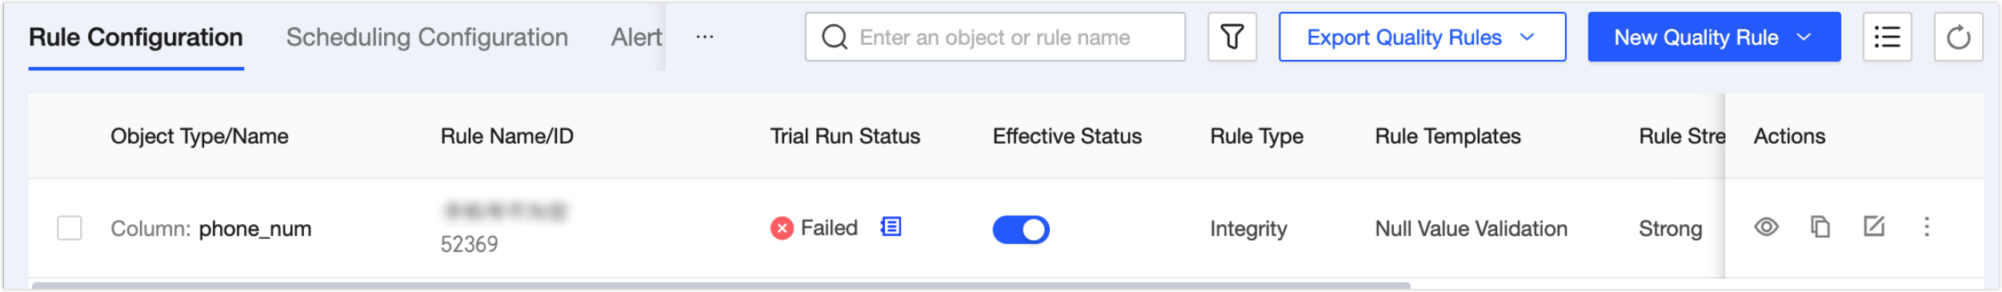The image size is (2002, 292).
Task: Click the horizontal table scrollbar
Action: point(720,285)
